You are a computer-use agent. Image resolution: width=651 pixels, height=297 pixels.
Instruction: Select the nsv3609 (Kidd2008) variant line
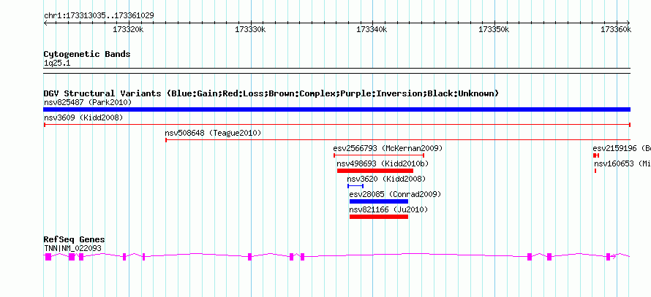pos(336,125)
